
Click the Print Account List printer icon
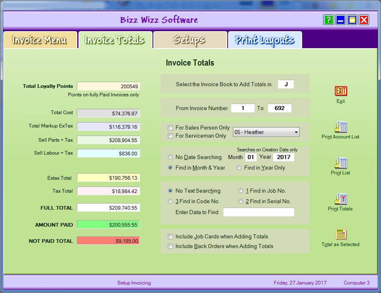[x=341, y=127]
